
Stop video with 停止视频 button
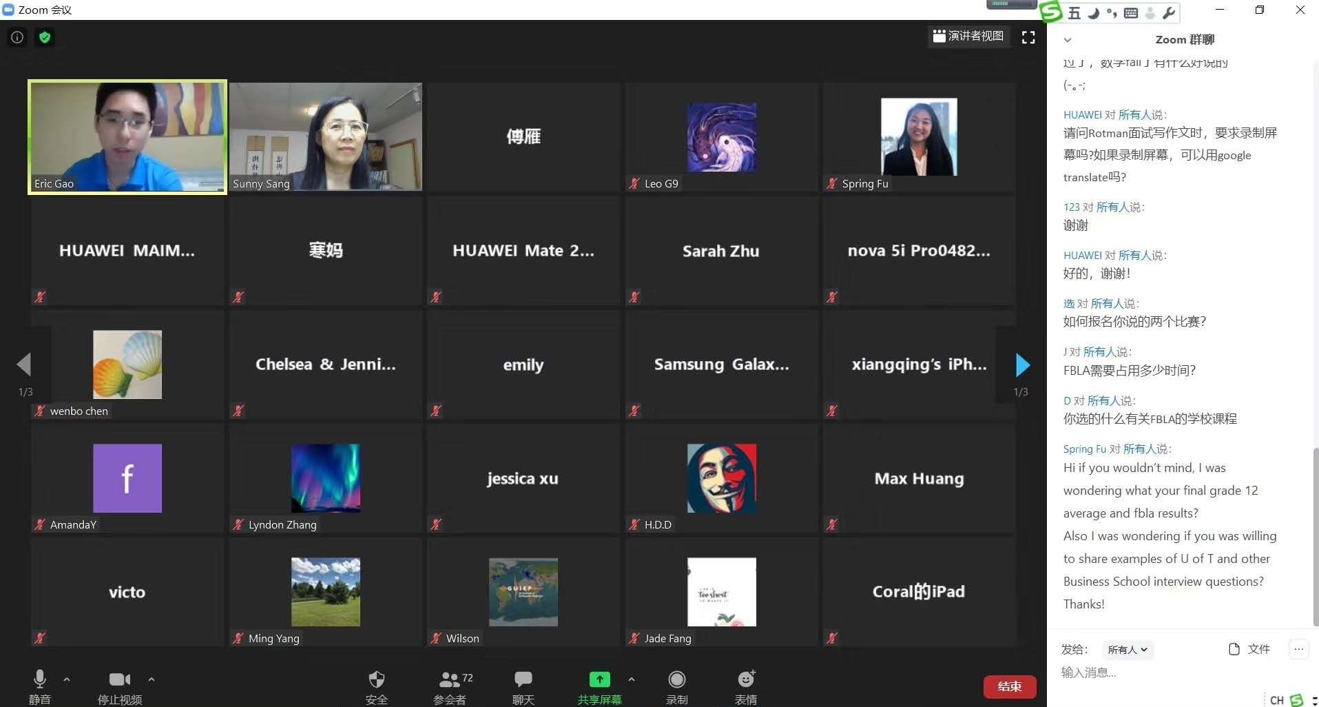[x=120, y=686]
